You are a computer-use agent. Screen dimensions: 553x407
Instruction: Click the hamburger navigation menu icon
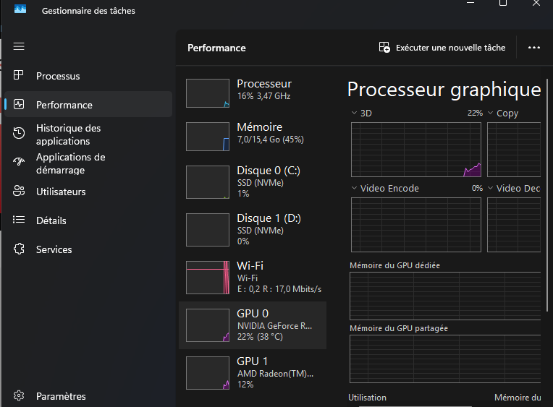(x=19, y=46)
